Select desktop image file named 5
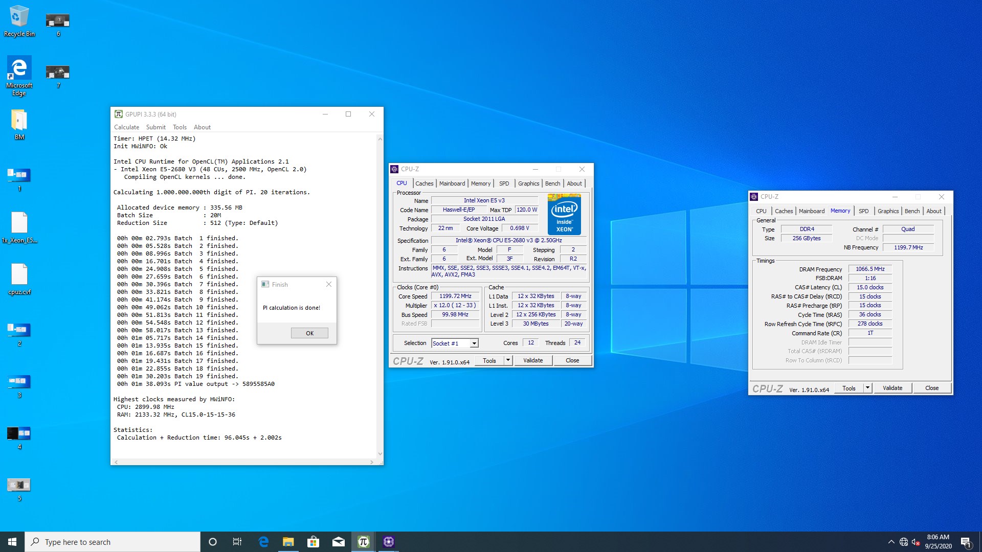Image resolution: width=982 pixels, height=552 pixels. pos(19,490)
